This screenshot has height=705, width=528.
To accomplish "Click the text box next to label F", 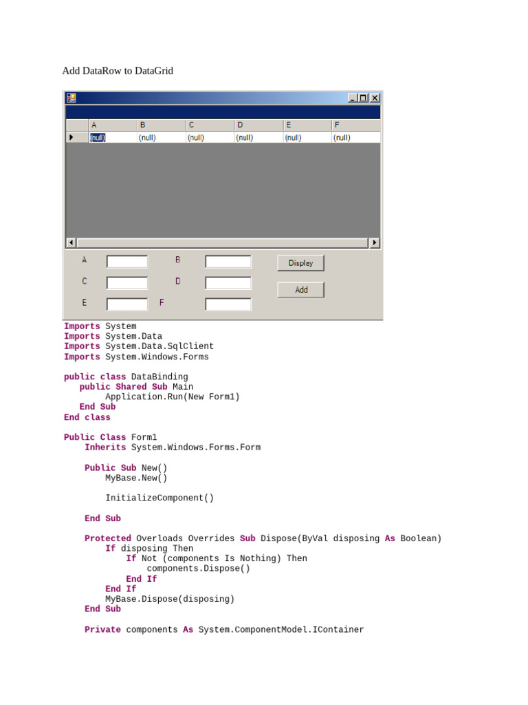I will pyautogui.click(x=228, y=304).
